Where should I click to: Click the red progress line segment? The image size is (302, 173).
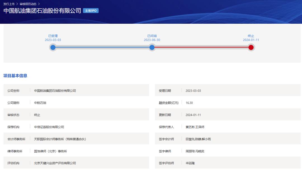(x=201, y=48)
